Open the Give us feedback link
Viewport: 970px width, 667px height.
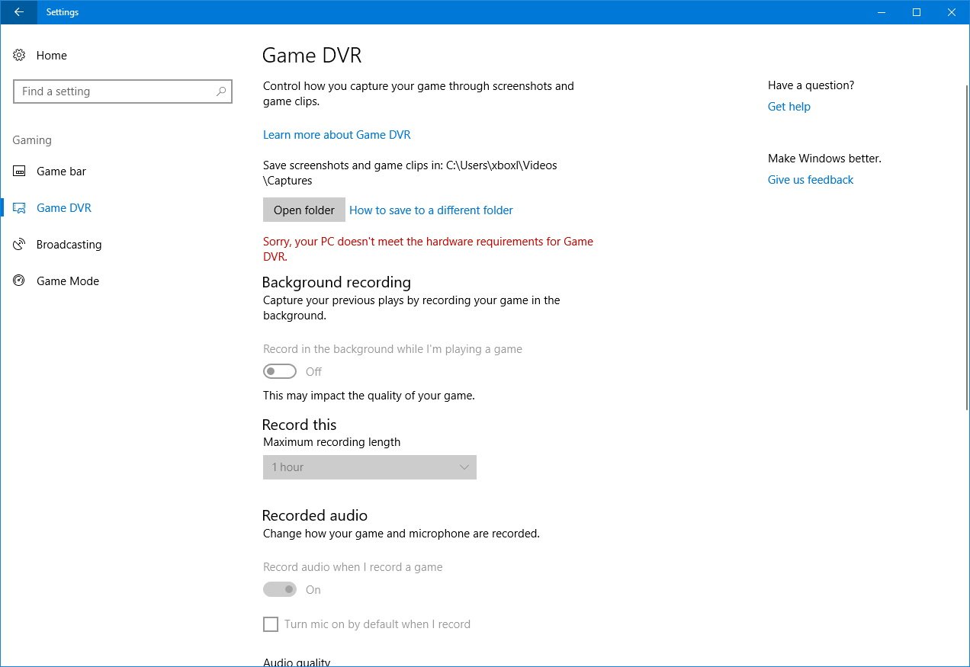810,180
